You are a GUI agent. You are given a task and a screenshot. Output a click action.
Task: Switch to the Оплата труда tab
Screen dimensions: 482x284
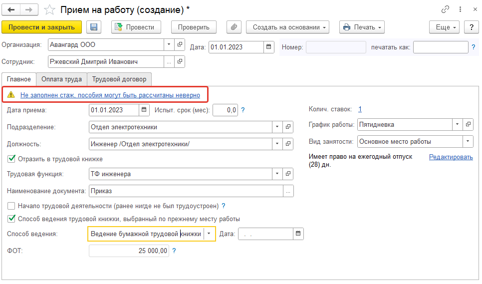(x=61, y=79)
